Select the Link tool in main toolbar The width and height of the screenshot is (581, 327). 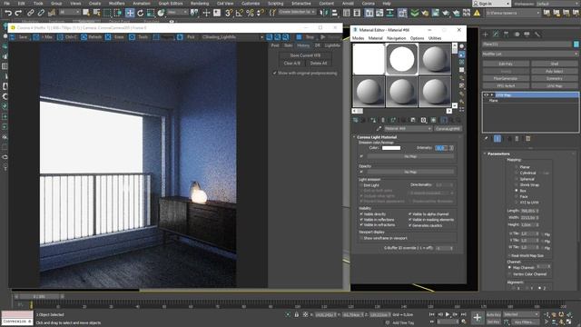click(x=30, y=13)
